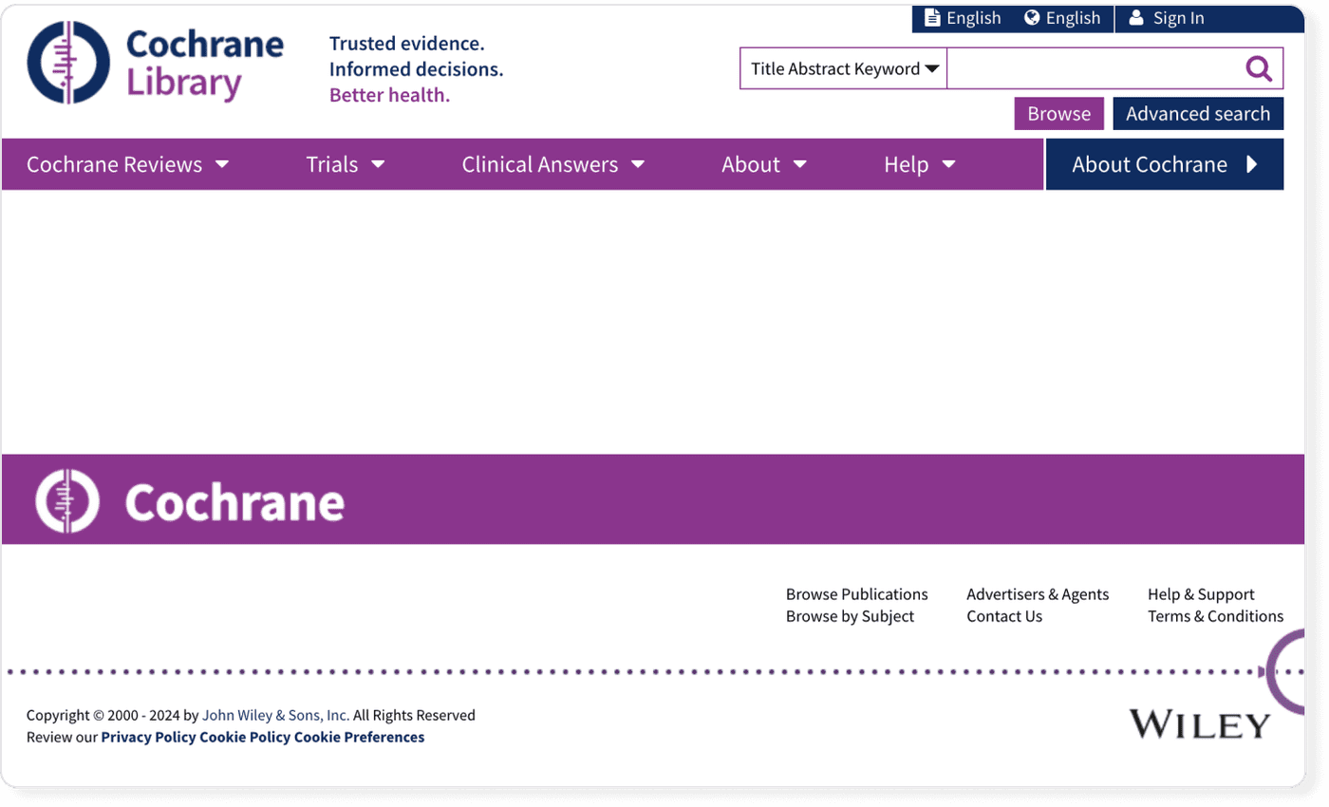Open the About Cochrane section
The image size is (1329, 807).
point(1150,163)
